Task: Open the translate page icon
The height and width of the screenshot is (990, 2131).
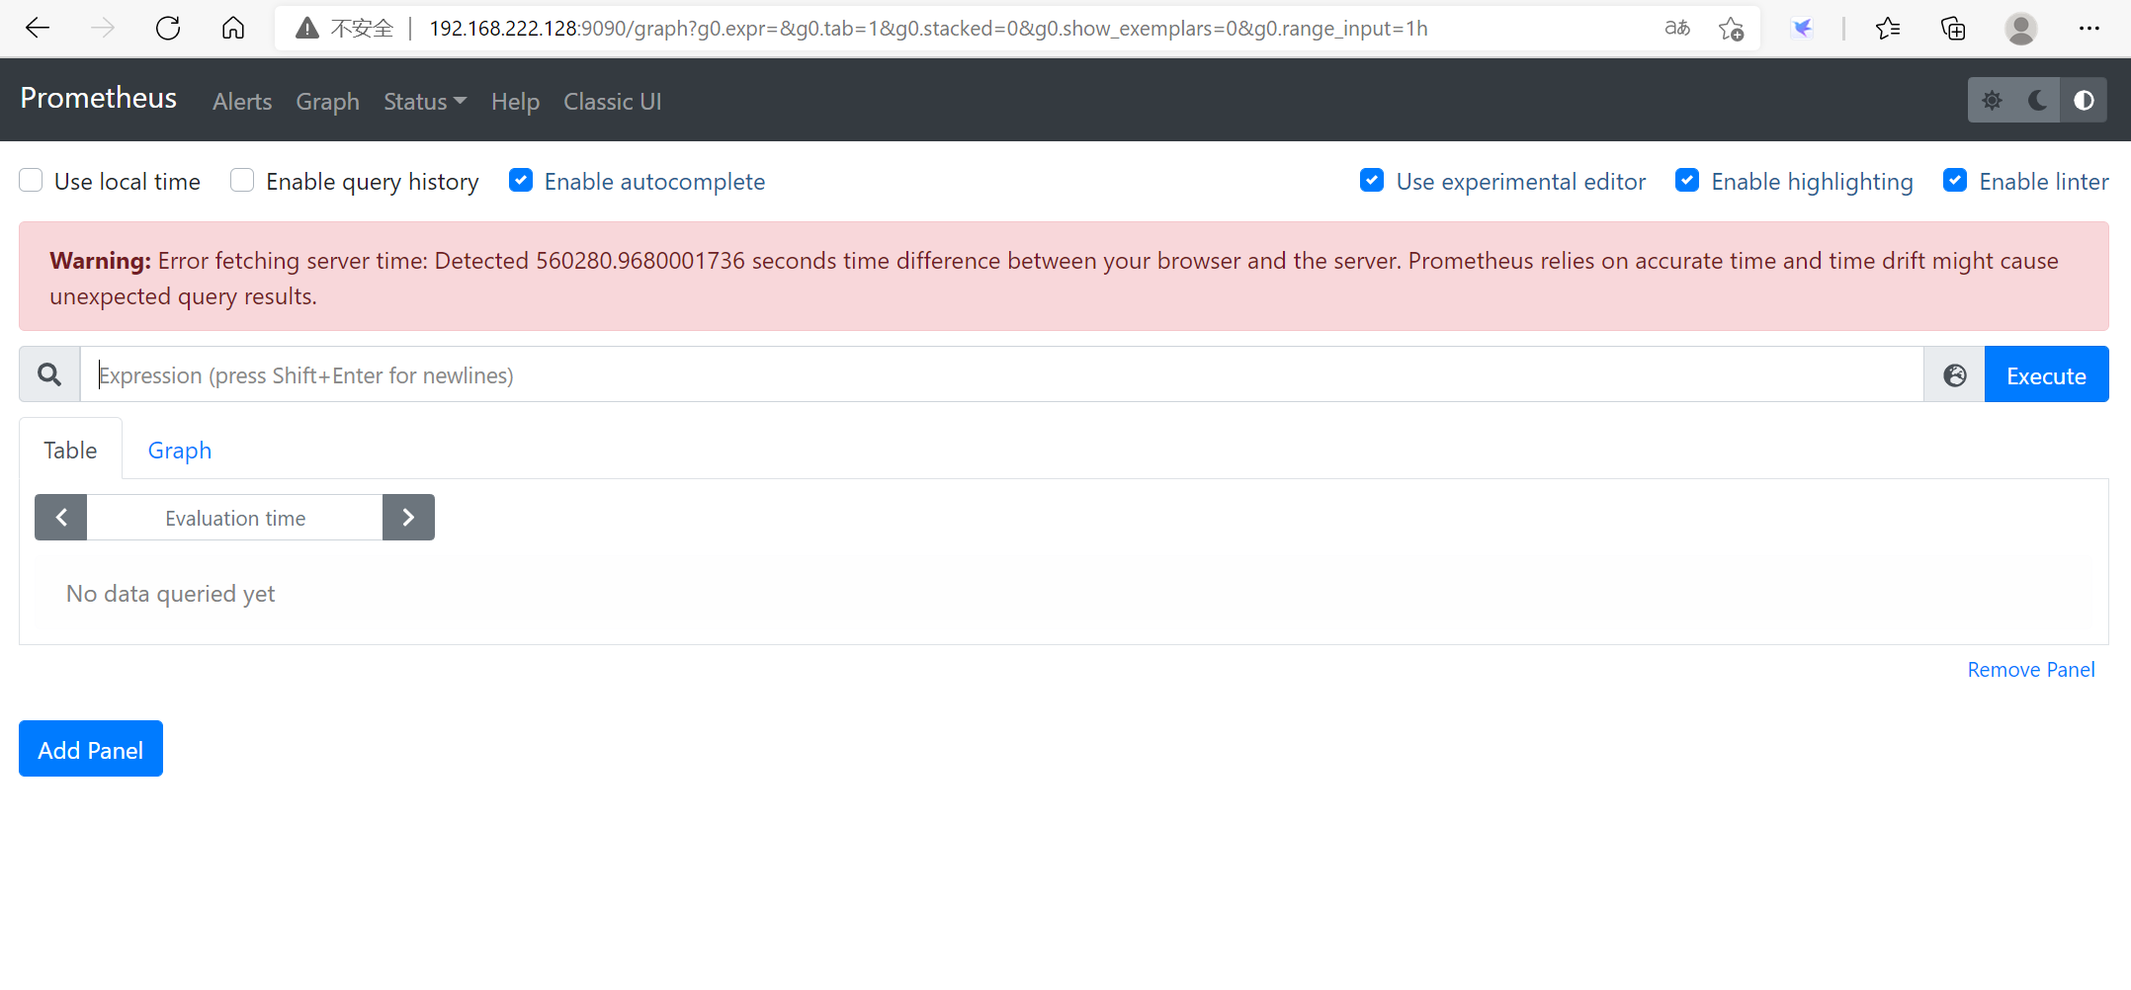Action: coord(1677,28)
